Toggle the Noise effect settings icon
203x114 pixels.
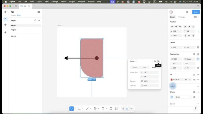coord(172,97)
